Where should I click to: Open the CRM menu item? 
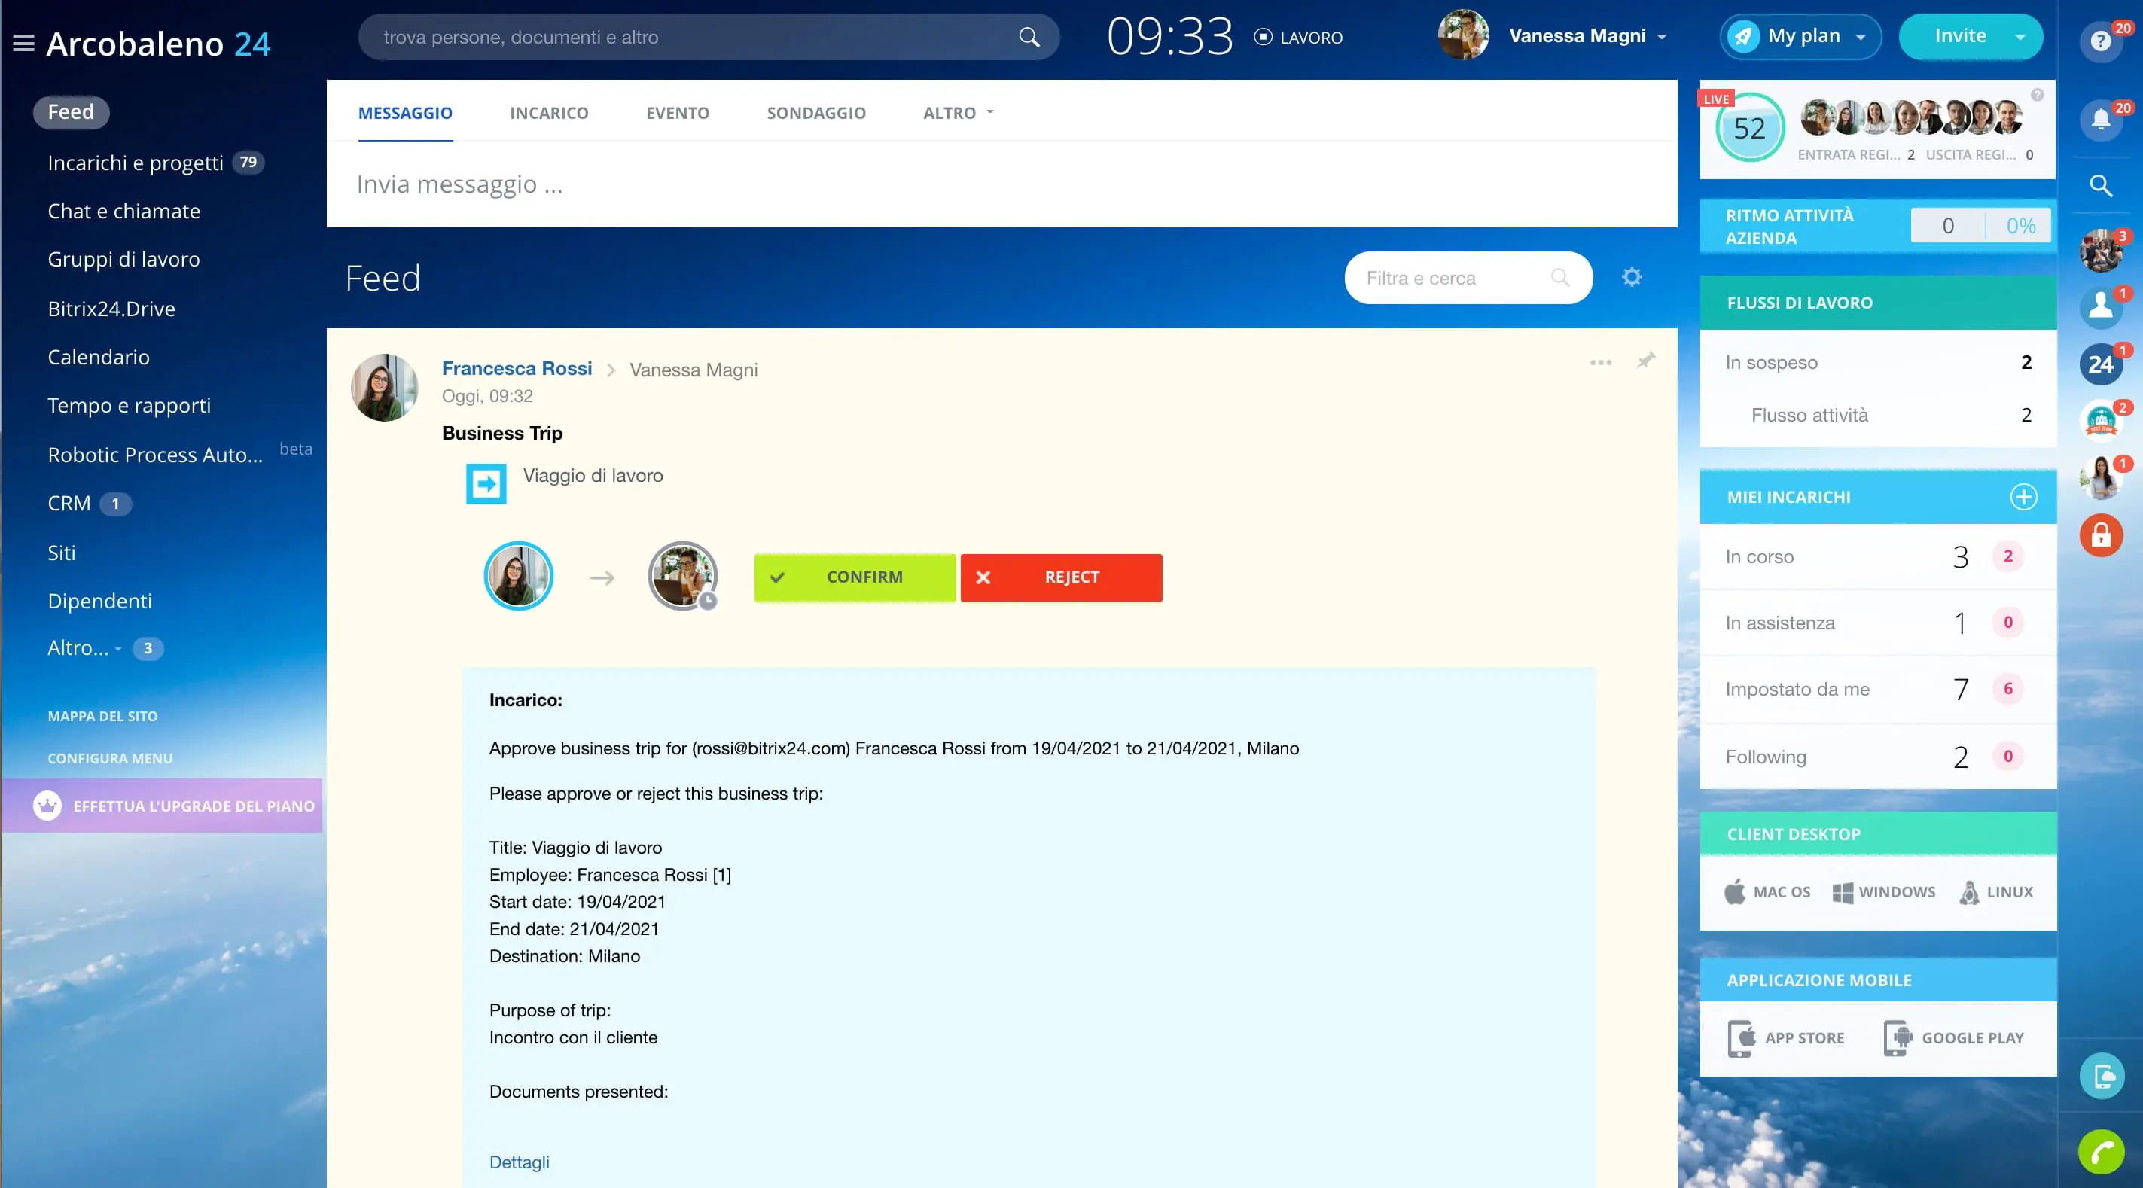(x=69, y=504)
